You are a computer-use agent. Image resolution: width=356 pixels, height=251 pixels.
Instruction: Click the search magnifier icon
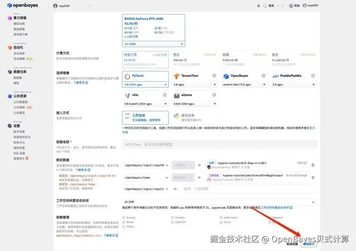(x=265, y=6)
